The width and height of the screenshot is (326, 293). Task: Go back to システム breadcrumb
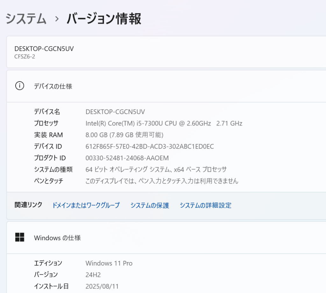[x=26, y=18]
